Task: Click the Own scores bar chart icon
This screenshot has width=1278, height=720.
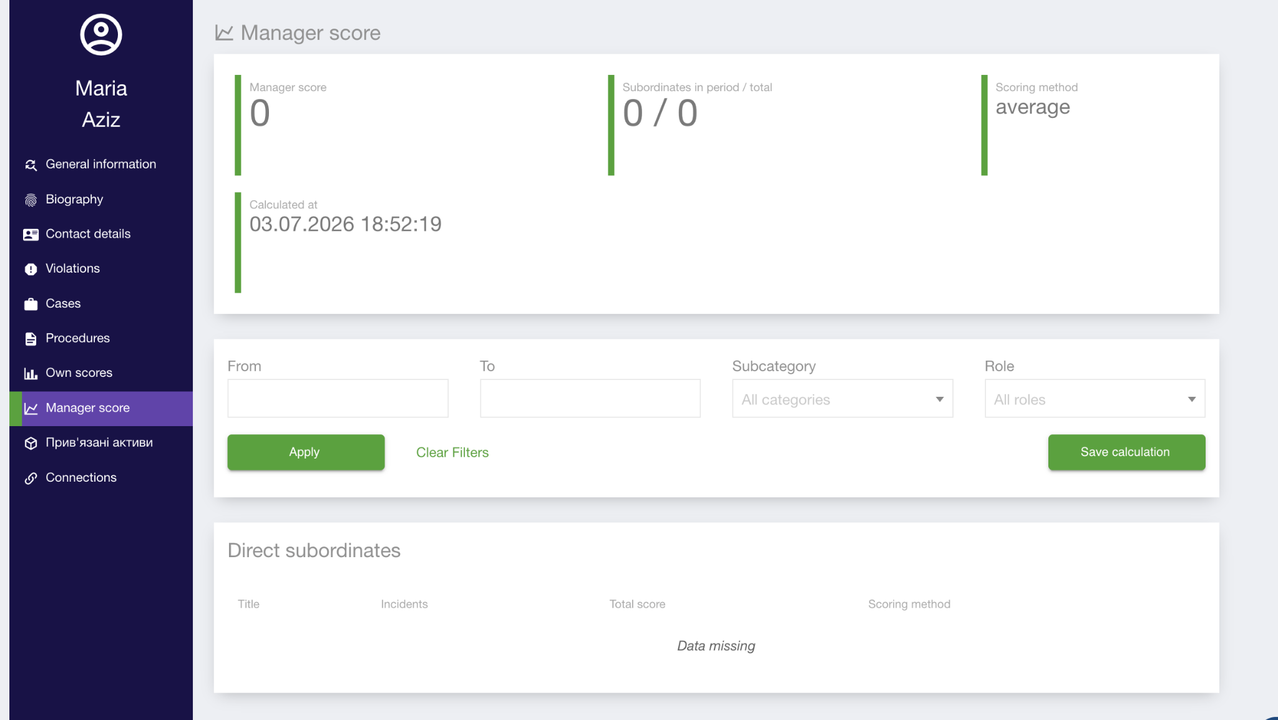Action: (x=31, y=373)
